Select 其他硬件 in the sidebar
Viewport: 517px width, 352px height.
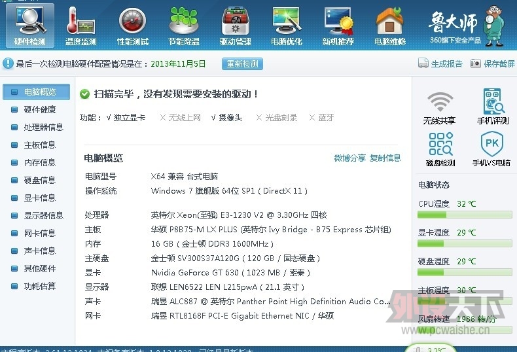[x=36, y=269]
